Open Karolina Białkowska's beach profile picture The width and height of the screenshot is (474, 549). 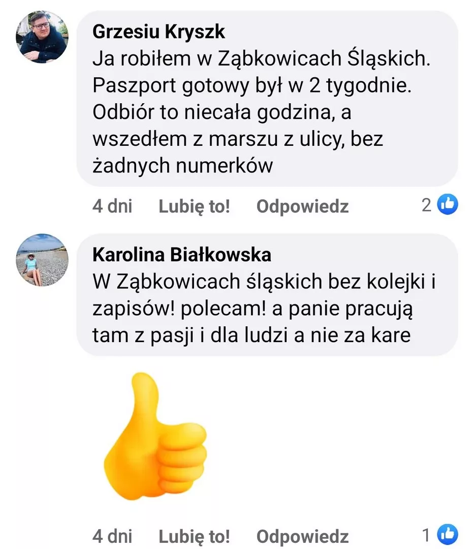[42, 260]
